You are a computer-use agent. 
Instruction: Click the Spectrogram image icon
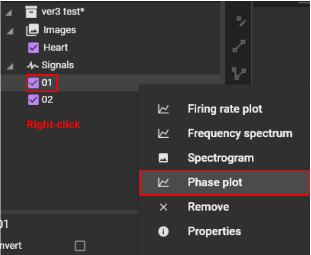click(x=163, y=158)
